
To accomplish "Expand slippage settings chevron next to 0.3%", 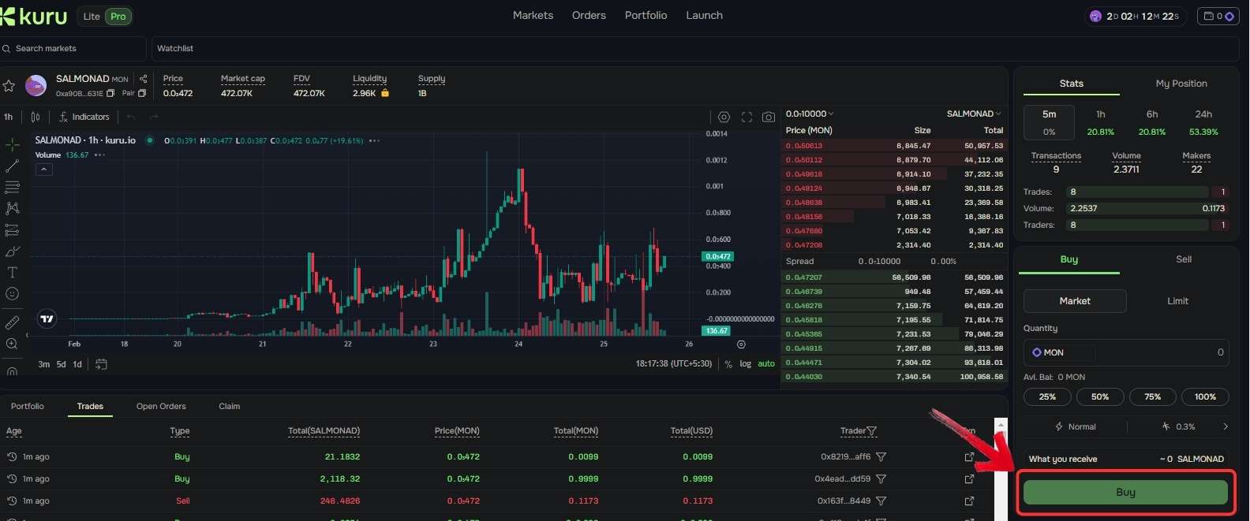I will (x=1225, y=426).
